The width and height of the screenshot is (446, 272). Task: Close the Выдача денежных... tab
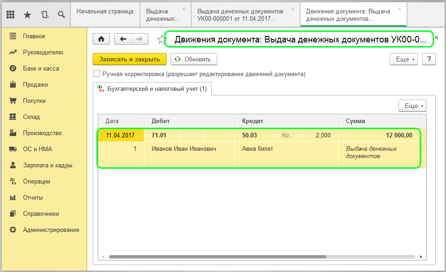tap(184, 9)
